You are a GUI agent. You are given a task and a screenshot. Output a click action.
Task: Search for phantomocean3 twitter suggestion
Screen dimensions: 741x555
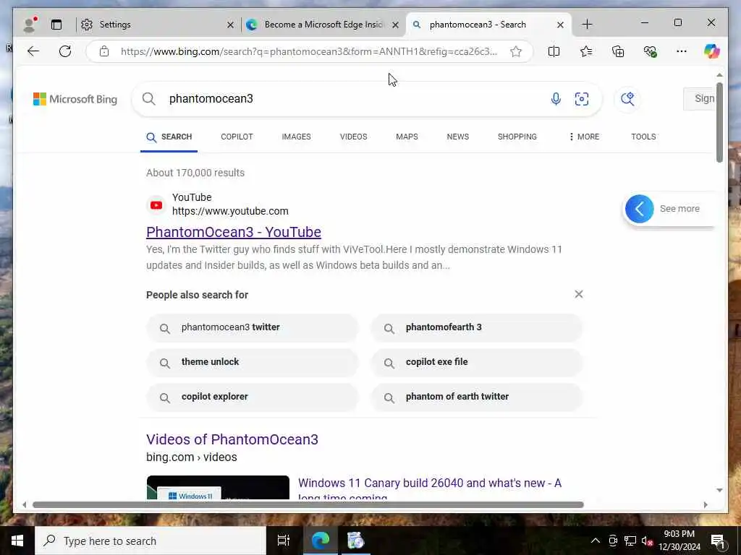(253, 327)
